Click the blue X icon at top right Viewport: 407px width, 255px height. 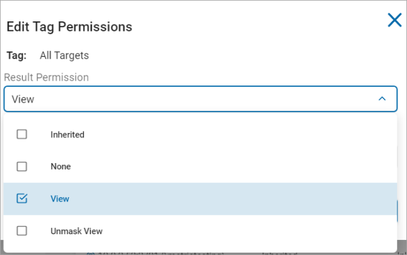pyautogui.click(x=394, y=20)
